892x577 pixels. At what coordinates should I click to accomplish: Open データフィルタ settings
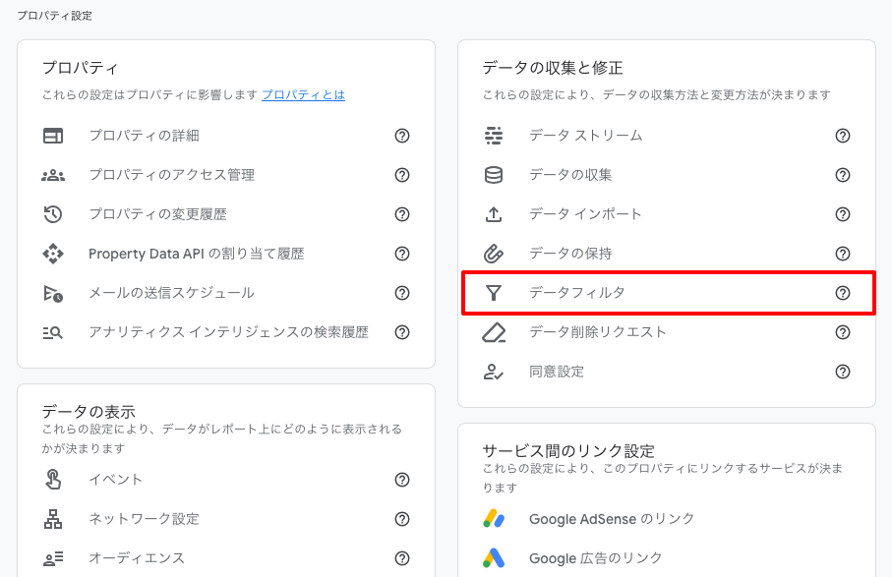577,293
